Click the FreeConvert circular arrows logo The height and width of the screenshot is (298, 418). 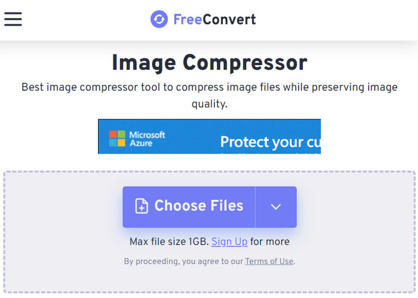[159, 19]
